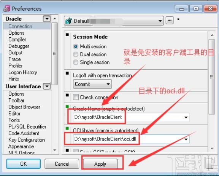Enable the Check connection checkbox
Image resolution: width=219 pixels, height=176 pixels.
(x=76, y=97)
